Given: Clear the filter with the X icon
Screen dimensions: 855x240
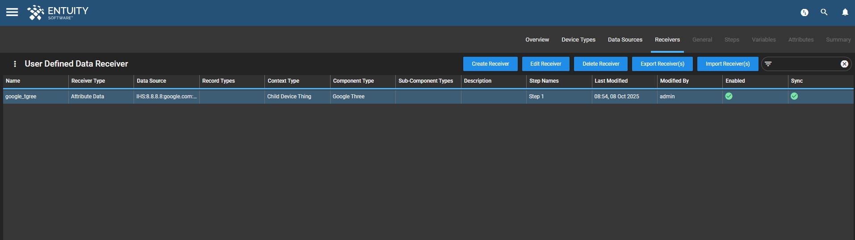Looking at the screenshot, I should coord(844,64).
